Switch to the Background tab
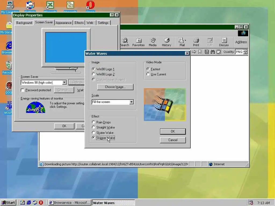The width and height of the screenshot is (275, 206). (x=24, y=23)
